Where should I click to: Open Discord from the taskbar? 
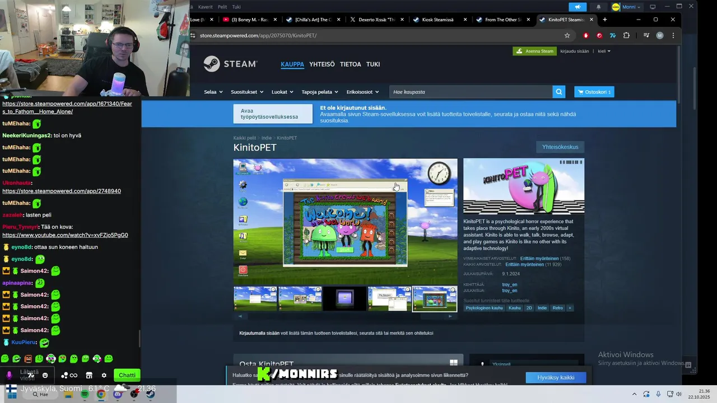point(118,394)
